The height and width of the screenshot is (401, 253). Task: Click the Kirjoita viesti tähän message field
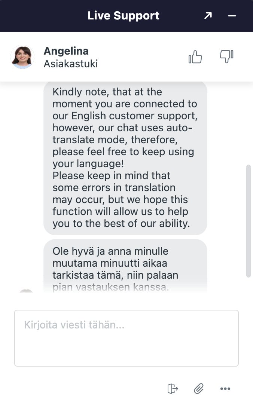coord(127,338)
